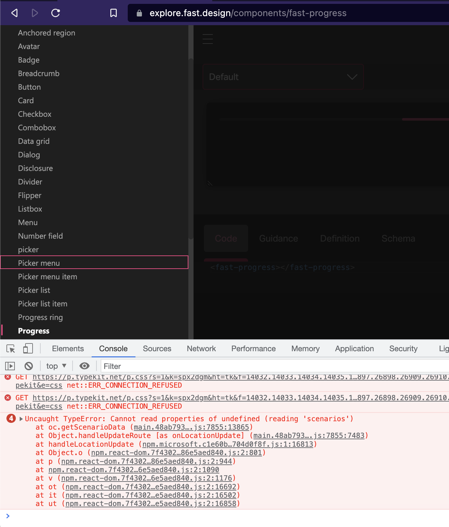Select the Code tab in the preview
The width and height of the screenshot is (449, 527).
(x=226, y=238)
